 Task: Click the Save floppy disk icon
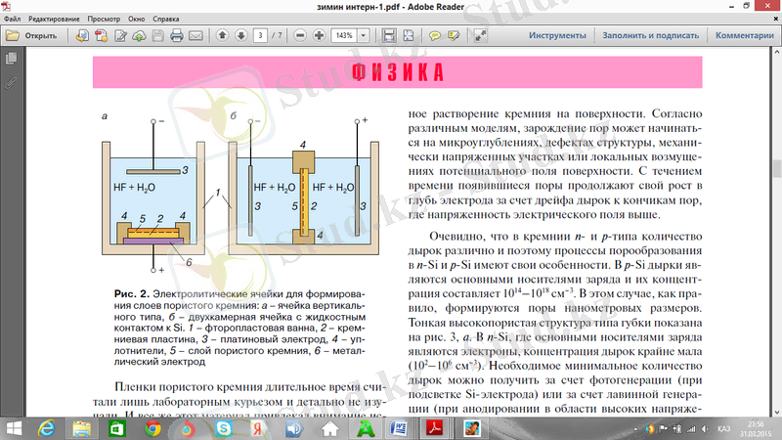pos(158,36)
